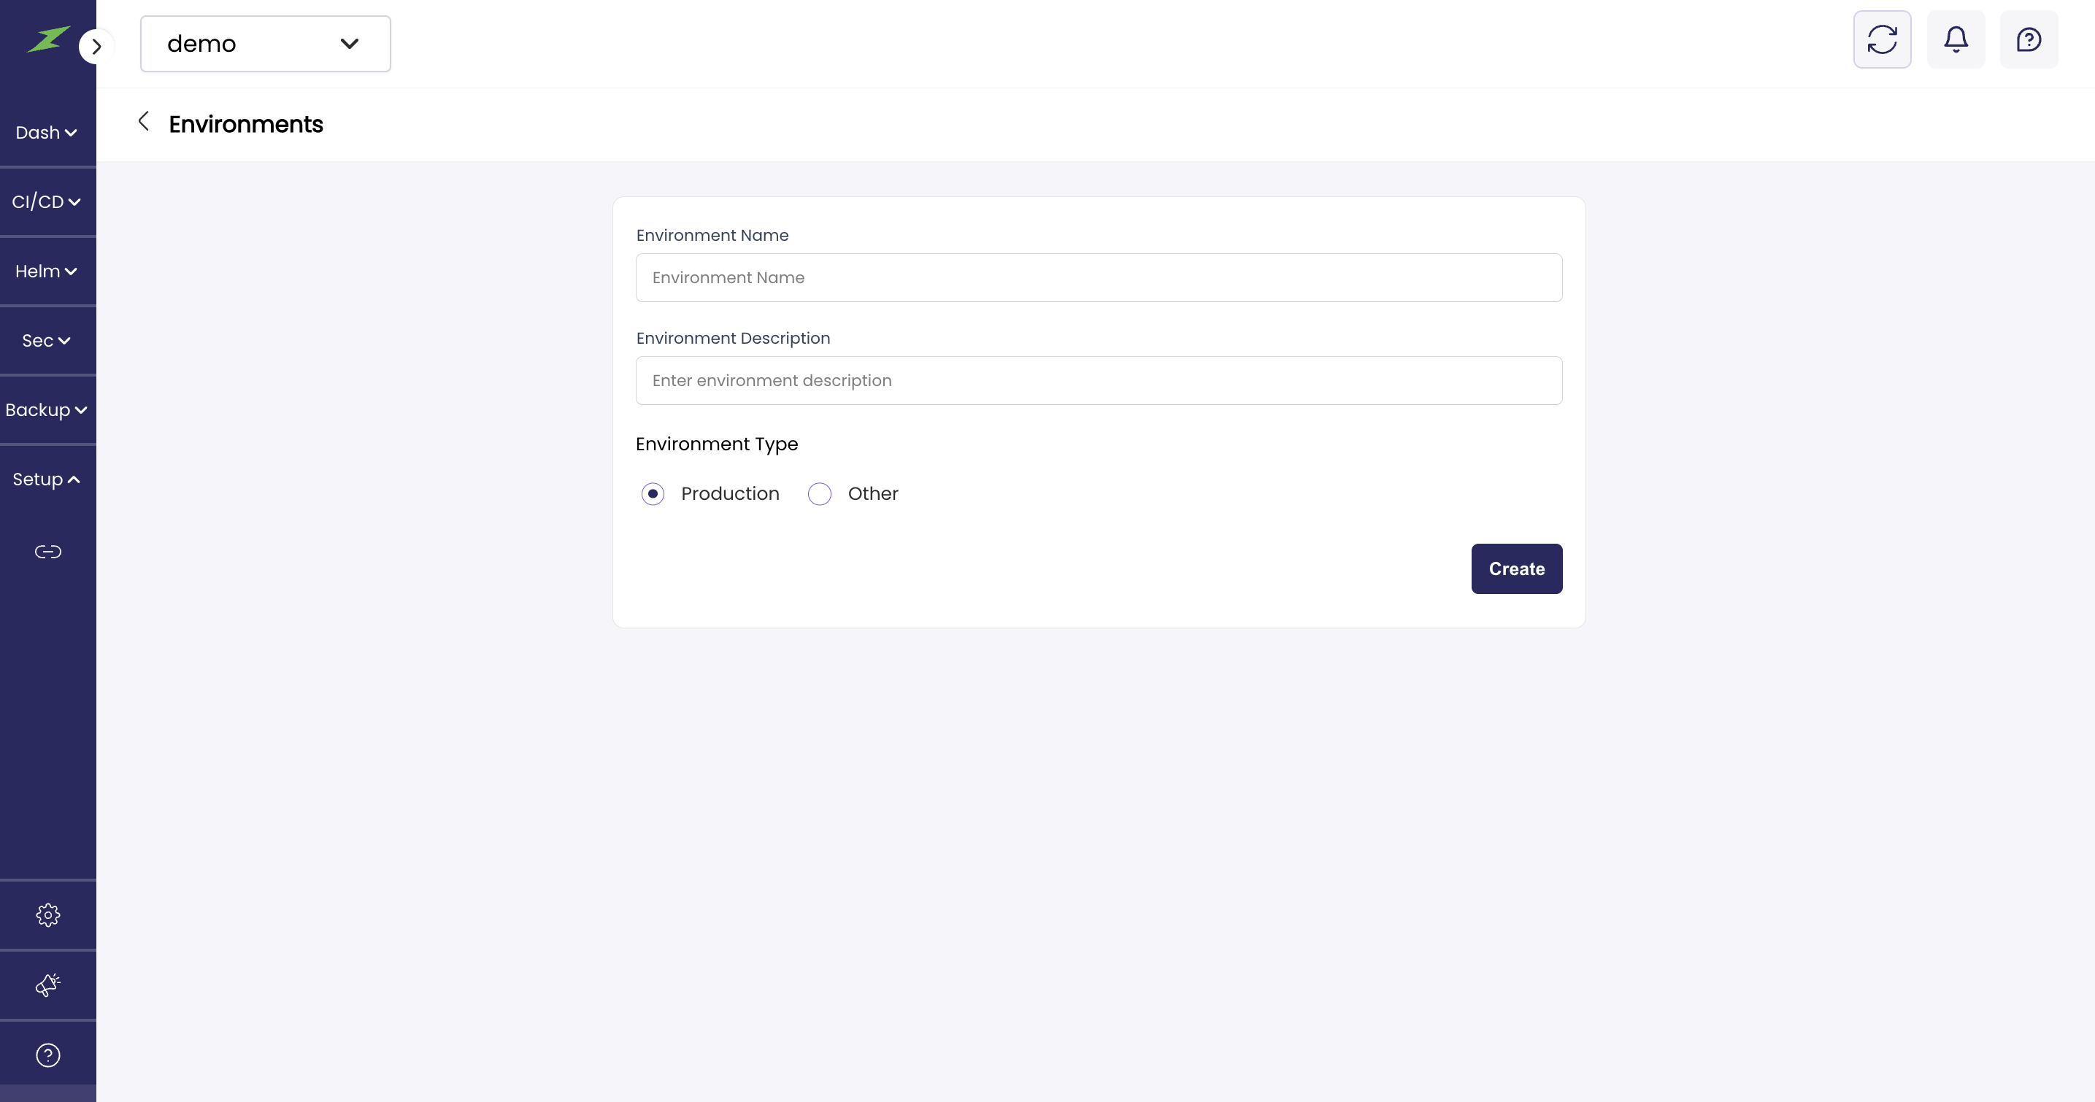The height and width of the screenshot is (1102, 2095).
Task: Open the Helm sidebar menu
Action: click(x=47, y=271)
